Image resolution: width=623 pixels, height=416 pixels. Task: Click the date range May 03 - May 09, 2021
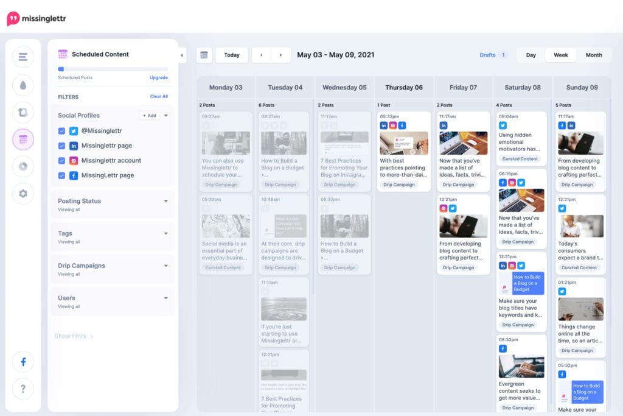(x=336, y=55)
